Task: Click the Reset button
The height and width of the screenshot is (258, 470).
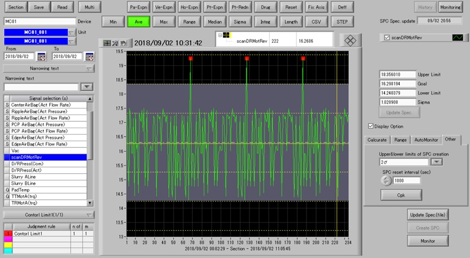Action: point(291,7)
